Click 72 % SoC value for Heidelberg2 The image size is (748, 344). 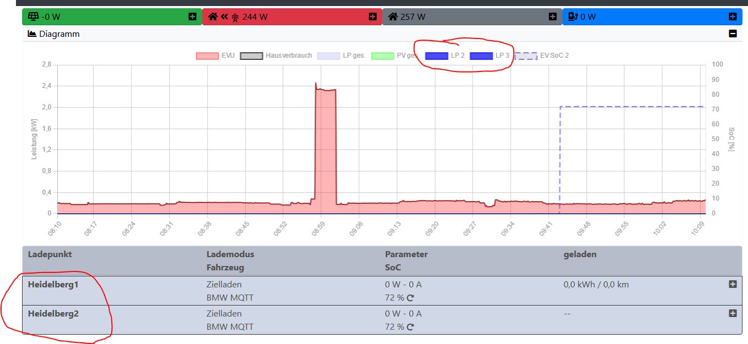pos(394,327)
